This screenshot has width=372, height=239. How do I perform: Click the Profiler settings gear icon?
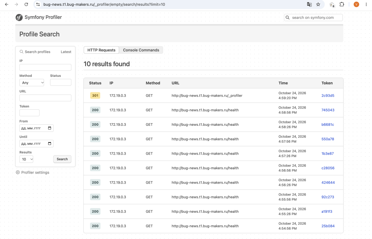click(18, 172)
